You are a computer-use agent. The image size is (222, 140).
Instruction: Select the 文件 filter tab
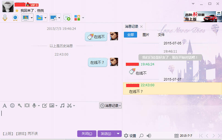pyautogui.click(x=161, y=35)
